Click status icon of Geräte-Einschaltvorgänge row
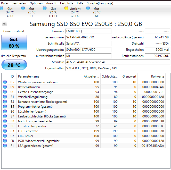 click(5, 92)
